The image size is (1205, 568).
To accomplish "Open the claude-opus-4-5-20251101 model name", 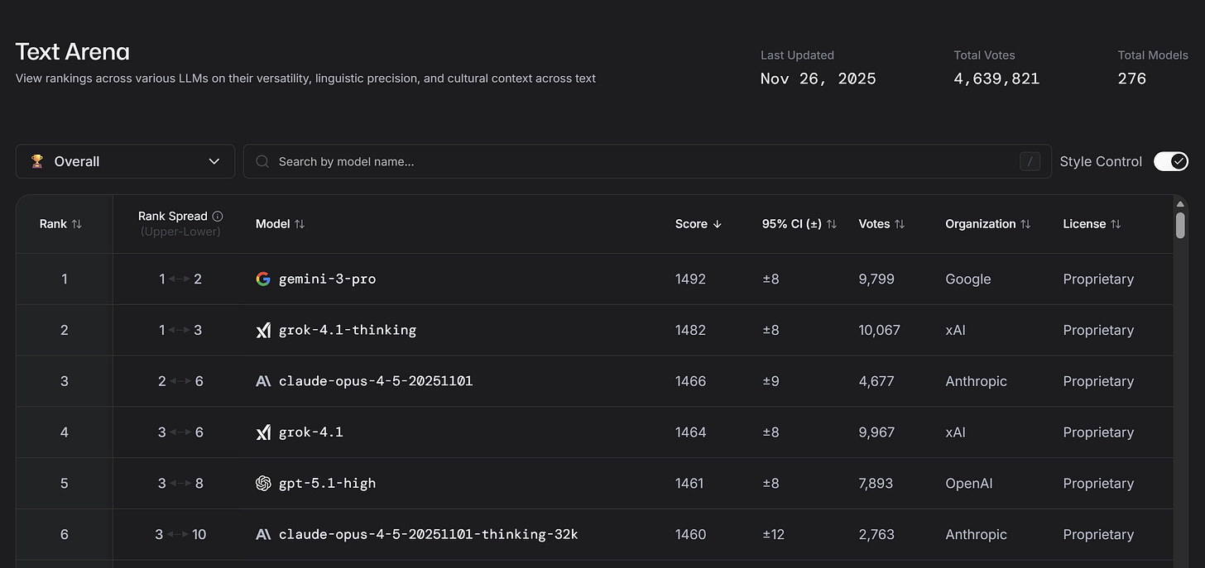I will tap(376, 381).
